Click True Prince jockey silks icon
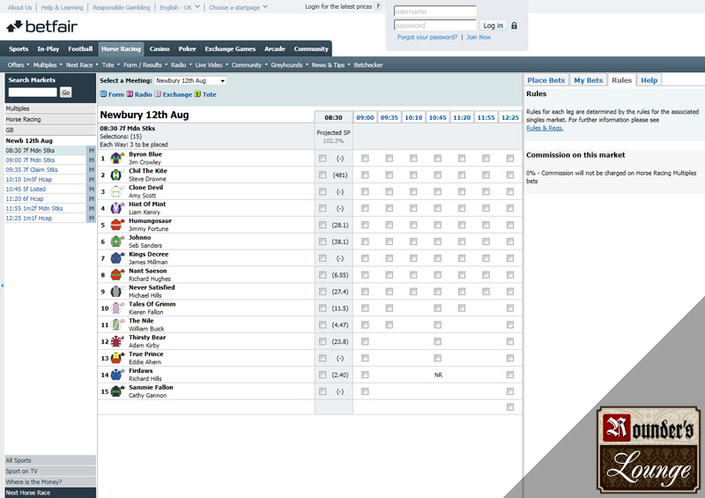705x498 pixels. coord(117,358)
